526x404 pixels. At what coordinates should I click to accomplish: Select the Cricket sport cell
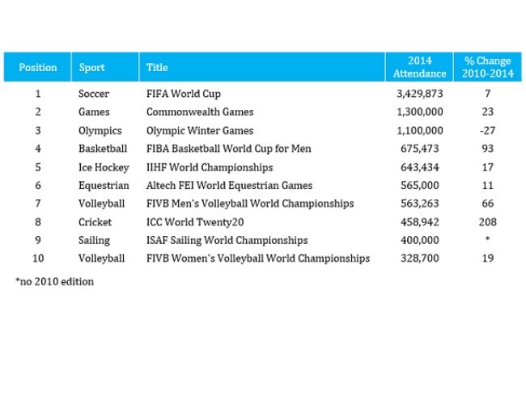coord(95,222)
